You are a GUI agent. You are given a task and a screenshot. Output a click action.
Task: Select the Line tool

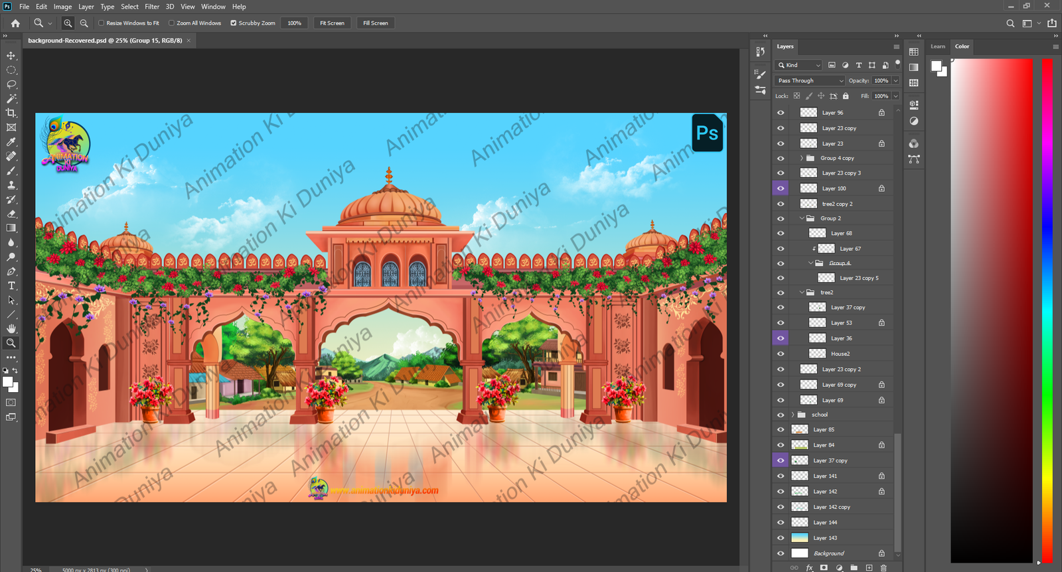point(11,315)
